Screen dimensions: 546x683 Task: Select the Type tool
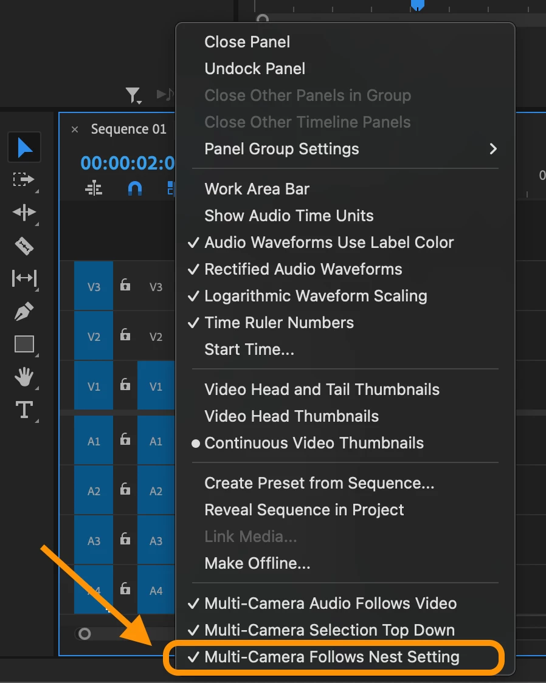[24, 410]
